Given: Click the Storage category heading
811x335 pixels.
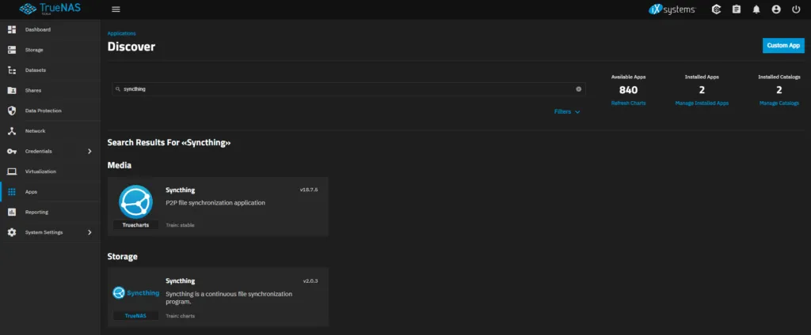Looking at the screenshot, I should click(x=122, y=257).
